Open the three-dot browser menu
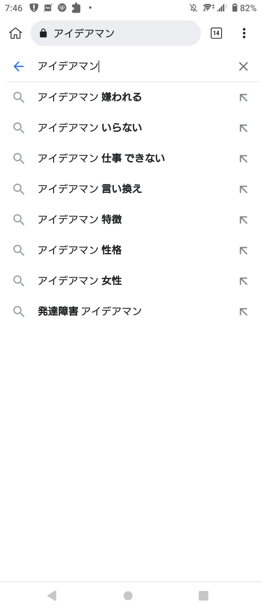This screenshot has height=612, width=262. pyautogui.click(x=244, y=33)
